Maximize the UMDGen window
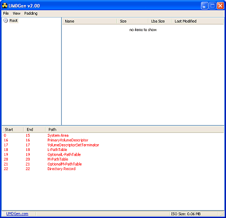 [213, 6]
